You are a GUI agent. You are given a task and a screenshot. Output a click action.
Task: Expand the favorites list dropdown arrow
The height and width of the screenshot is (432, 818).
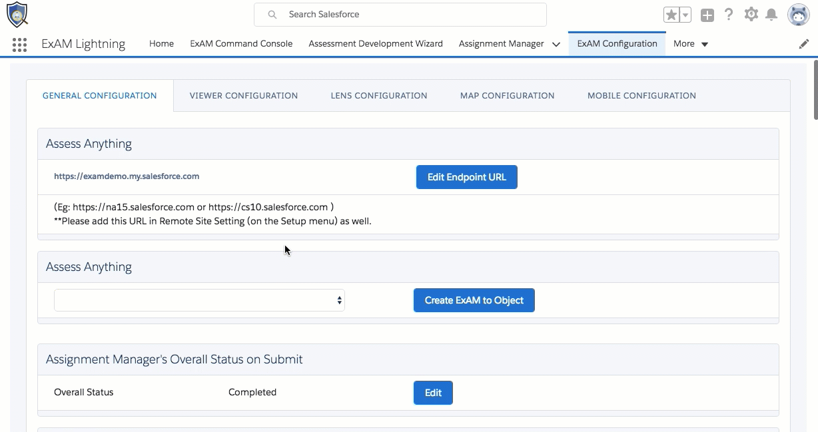coord(685,15)
